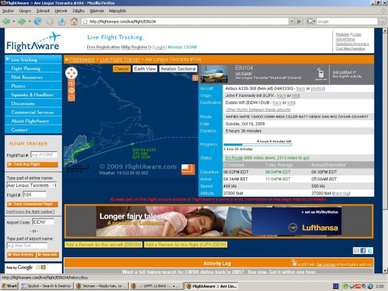Go to Firefox home page icon

[x=74, y=21]
